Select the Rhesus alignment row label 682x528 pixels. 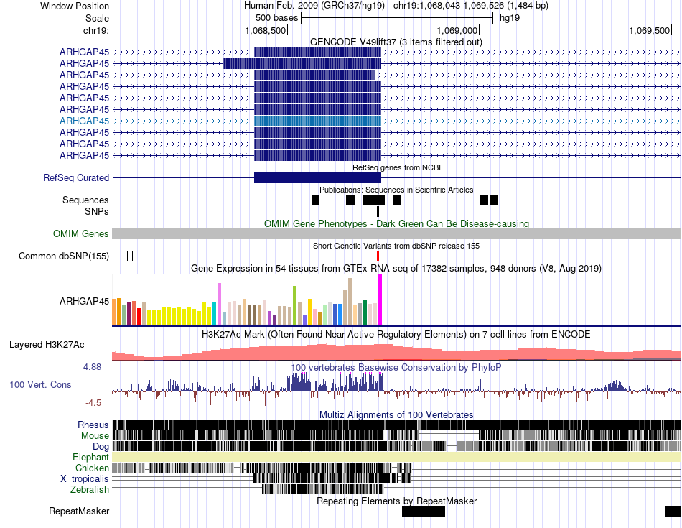[x=93, y=425]
